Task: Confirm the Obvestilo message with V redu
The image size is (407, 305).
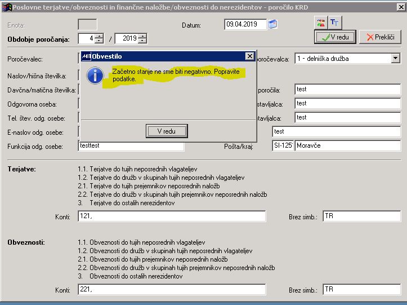Action: (x=167, y=131)
